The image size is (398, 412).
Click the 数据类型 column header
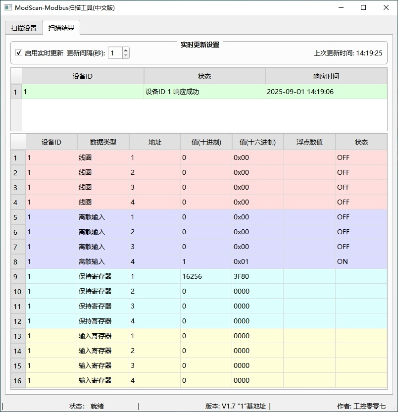(x=103, y=142)
